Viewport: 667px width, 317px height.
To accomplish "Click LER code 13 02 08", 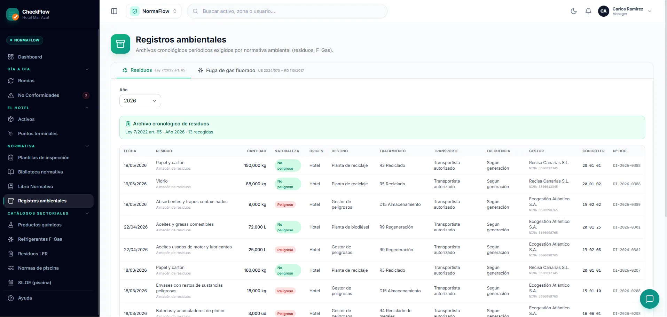I will tap(592, 250).
